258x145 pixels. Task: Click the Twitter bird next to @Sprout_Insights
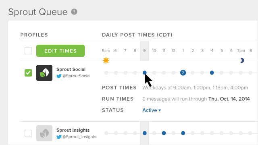tap(59, 137)
